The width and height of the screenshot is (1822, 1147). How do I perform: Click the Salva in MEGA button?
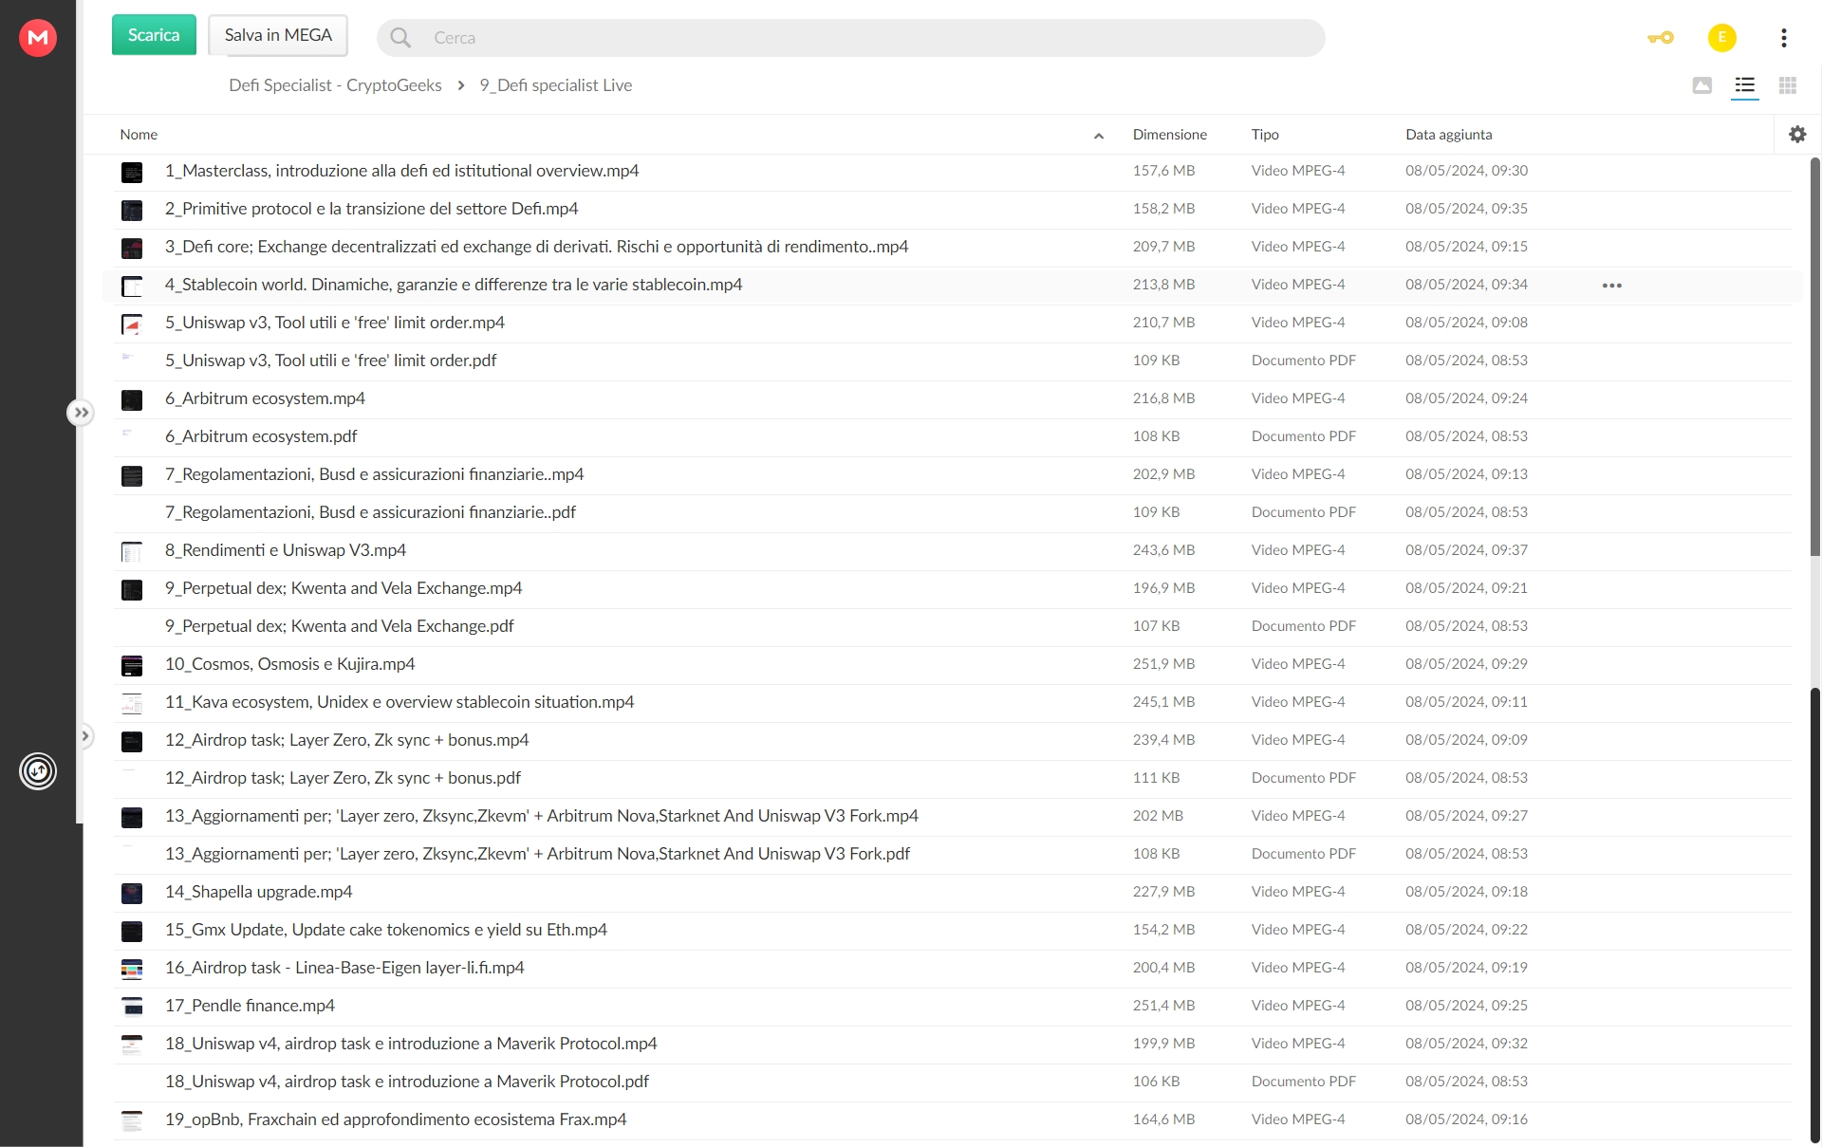pyautogui.click(x=278, y=35)
